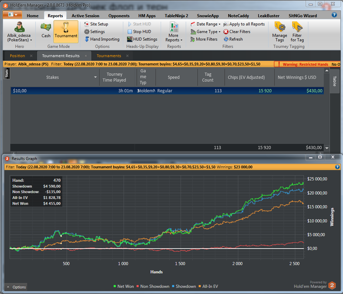The image size is (343, 294).
Task: Open the Home ribbon tab
Action: click(x=33, y=16)
